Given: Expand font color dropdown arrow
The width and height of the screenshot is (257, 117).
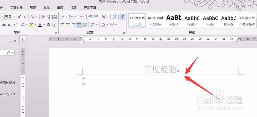Looking at the screenshot, I should point(44,25).
